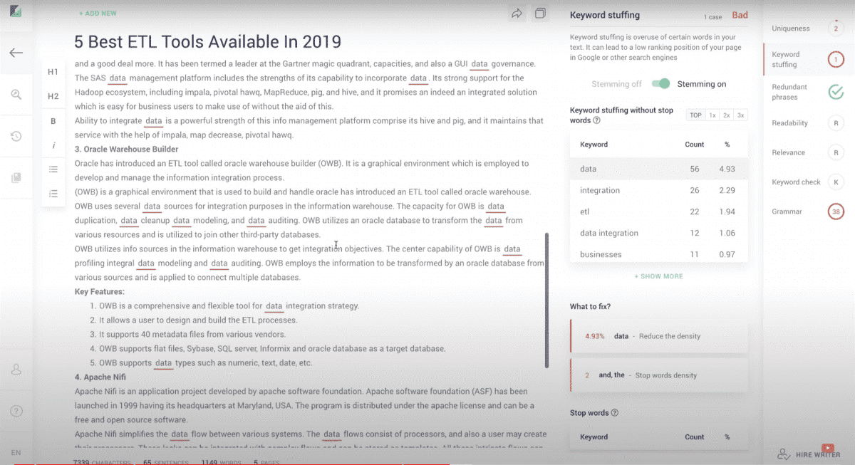Screen dimensions: 855x465
Task: Sort by the Count column header
Action: pos(694,145)
